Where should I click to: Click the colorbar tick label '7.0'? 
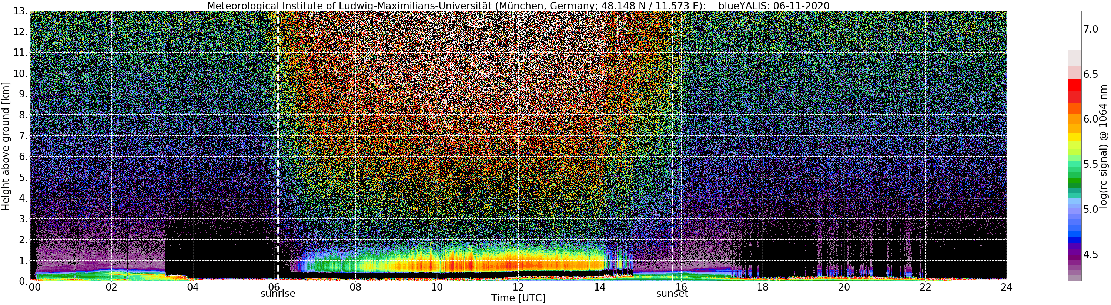[1091, 29]
